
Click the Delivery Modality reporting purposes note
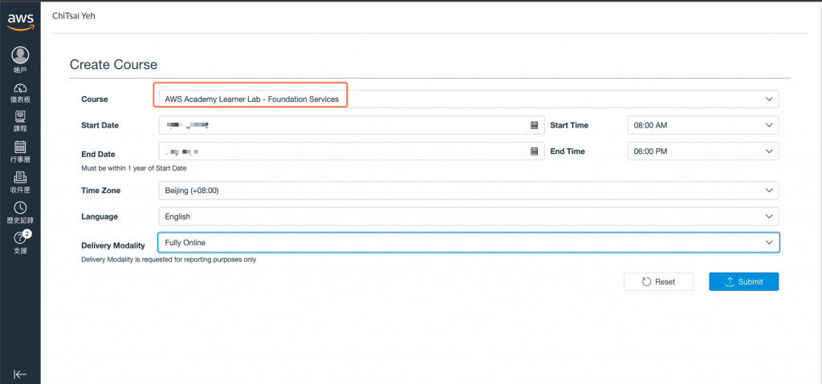pos(169,259)
